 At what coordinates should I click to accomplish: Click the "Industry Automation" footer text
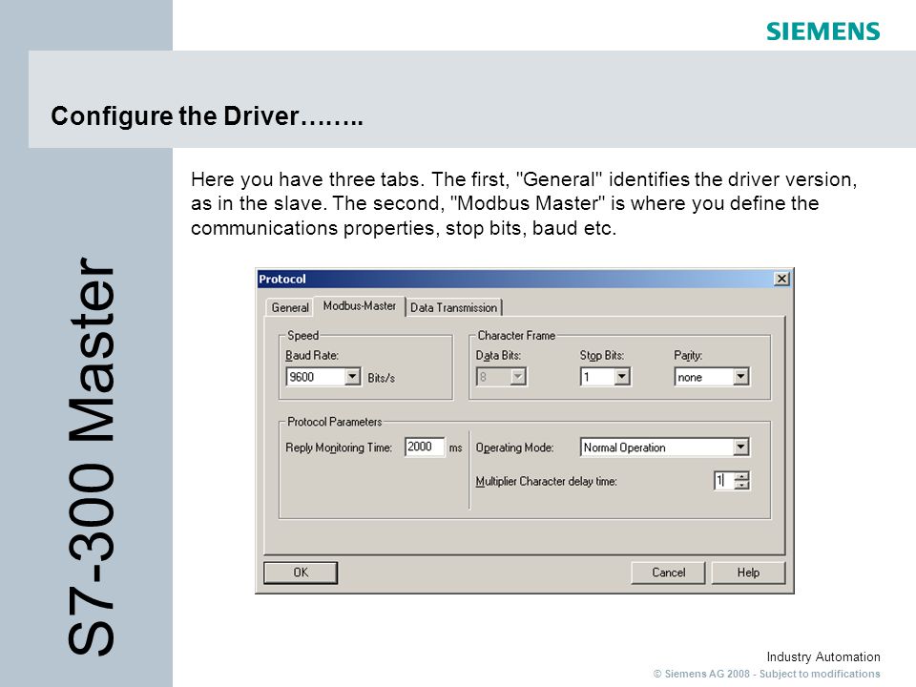823,656
